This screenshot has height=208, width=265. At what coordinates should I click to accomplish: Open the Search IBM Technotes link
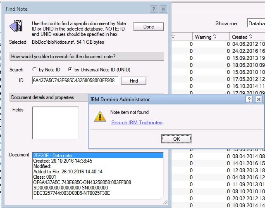click(x=137, y=123)
